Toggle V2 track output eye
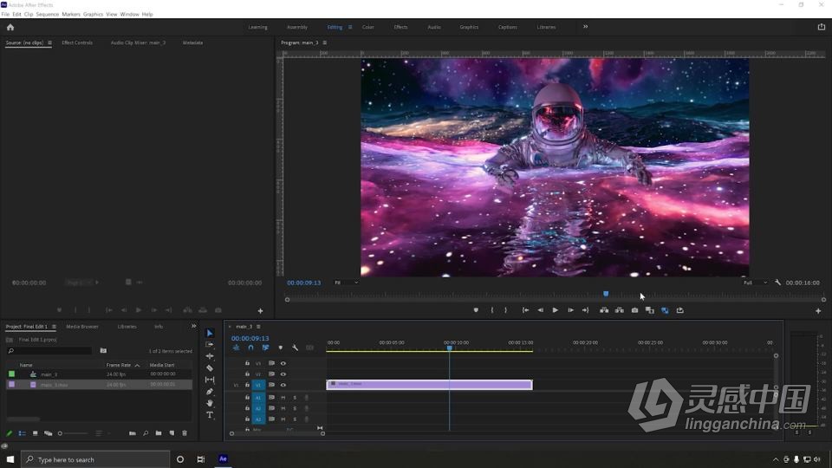This screenshot has height=468, width=832. pyautogui.click(x=283, y=374)
